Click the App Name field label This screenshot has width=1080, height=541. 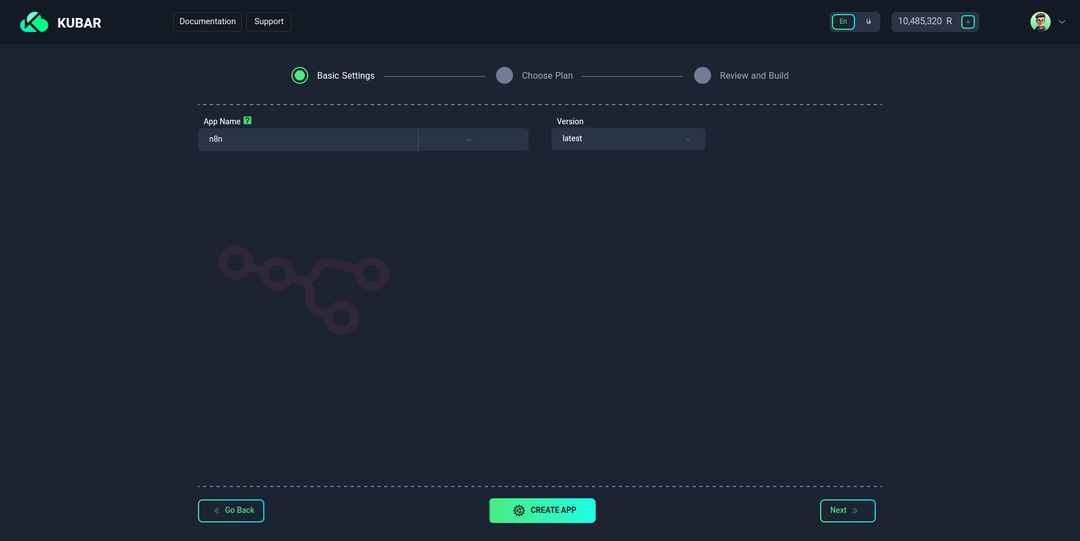[222, 121]
